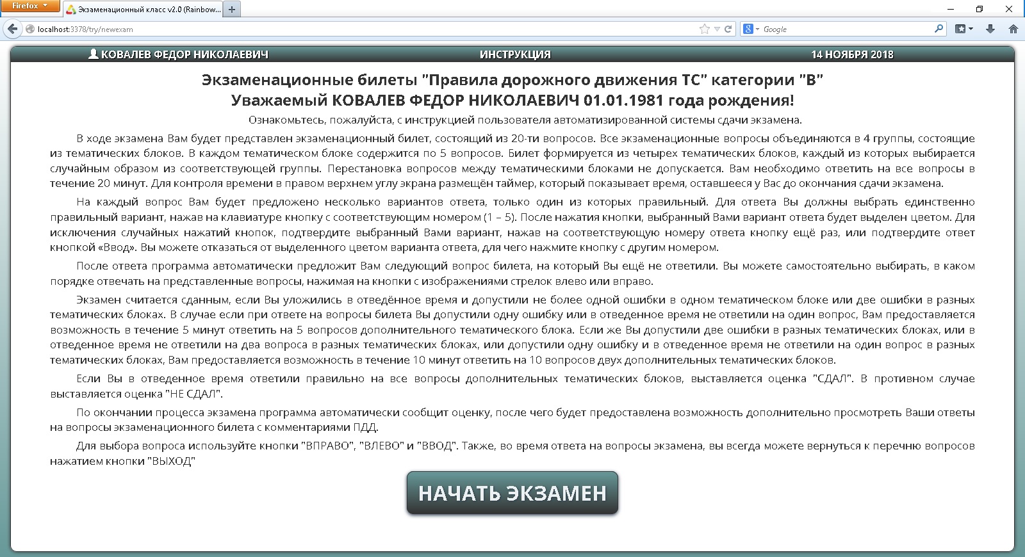Click the НАЧАТЬ ЭКЗАМЕН button
Screen dimensions: 1025x557
[512, 493]
